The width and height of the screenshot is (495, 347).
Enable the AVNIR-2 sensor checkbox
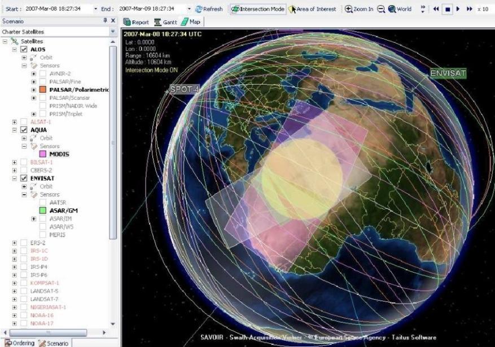[x=43, y=73]
